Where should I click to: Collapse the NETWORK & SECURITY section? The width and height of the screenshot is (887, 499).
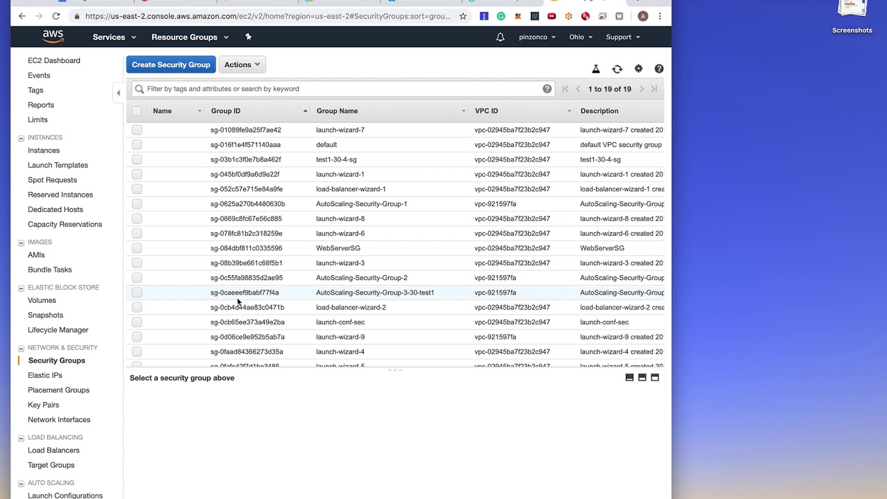[21, 348]
